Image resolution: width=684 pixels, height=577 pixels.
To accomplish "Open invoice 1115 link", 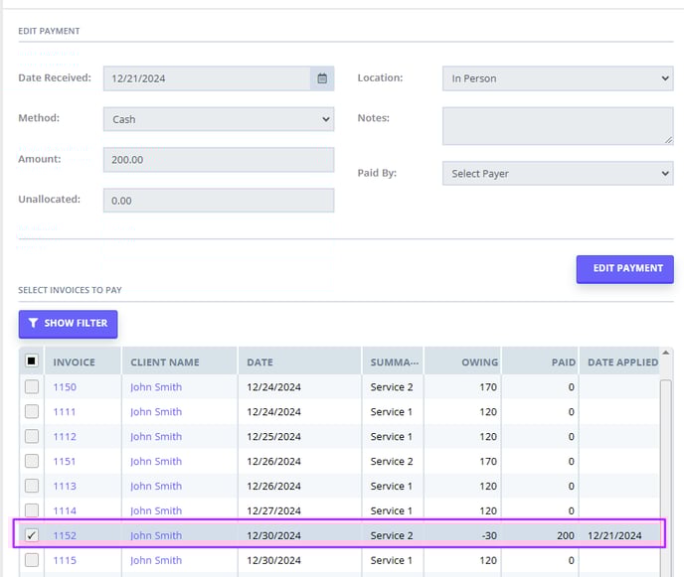I will point(65,560).
